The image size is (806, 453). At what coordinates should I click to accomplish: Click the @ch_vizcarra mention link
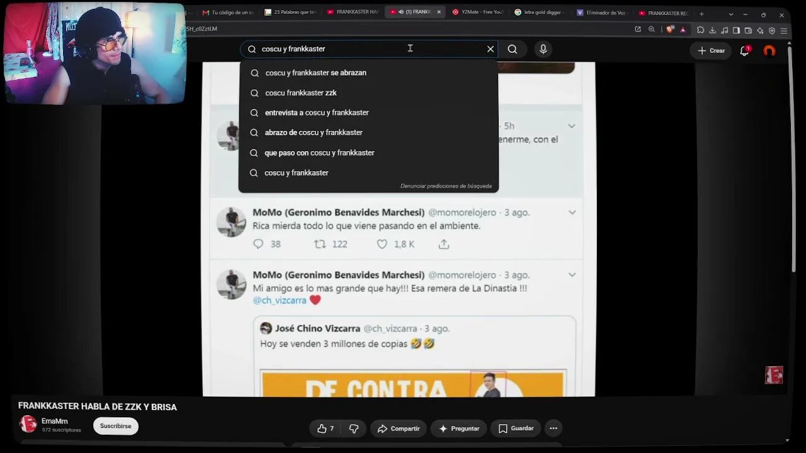(x=280, y=301)
